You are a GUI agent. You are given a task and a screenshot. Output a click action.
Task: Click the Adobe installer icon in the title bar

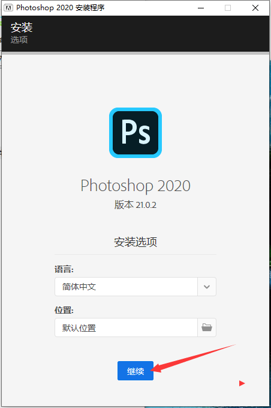click(x=8, y=8)
